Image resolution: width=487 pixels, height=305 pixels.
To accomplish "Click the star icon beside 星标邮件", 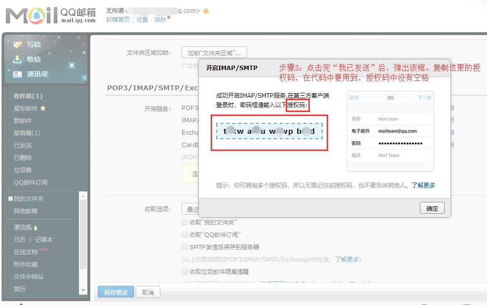I will (43, 108).
